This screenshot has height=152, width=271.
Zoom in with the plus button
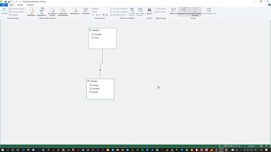[240, 146]
